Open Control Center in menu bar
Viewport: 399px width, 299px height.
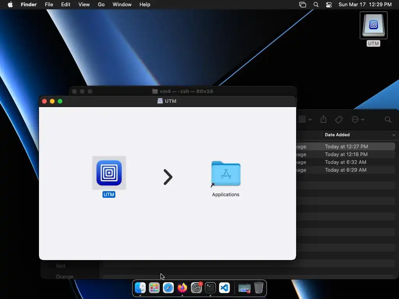[x=329, y=5]
